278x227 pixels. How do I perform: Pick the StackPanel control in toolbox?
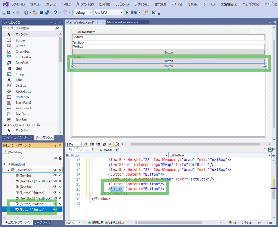(x=23, y=103)
